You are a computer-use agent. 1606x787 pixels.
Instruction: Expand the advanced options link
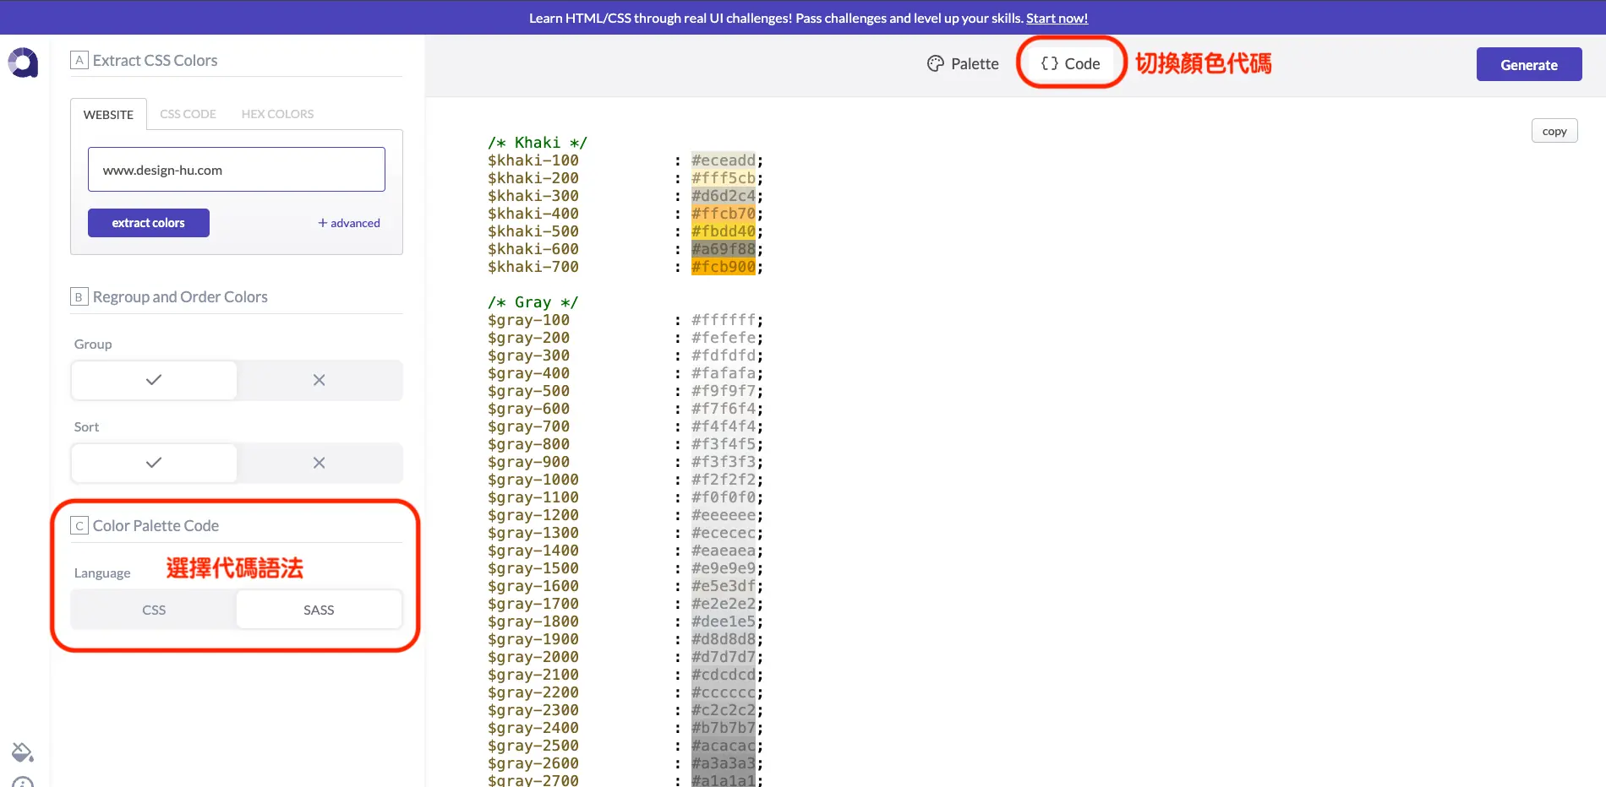(x=349, y=223)
